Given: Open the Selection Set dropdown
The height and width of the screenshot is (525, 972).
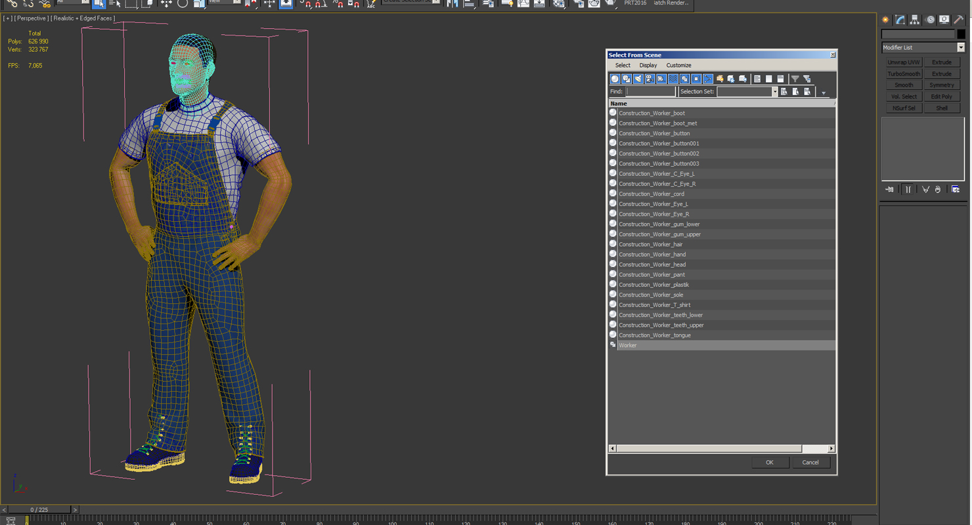Looking at the screenshot, I should pyautogui.click(x=774, y=92).
